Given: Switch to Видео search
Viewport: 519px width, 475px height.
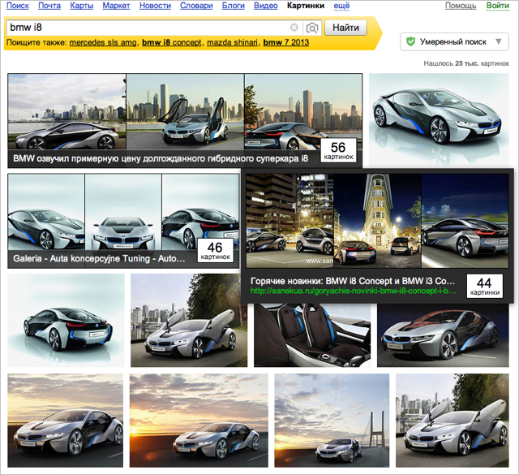Looking at the screenshot, I should (x=266, y=6).
